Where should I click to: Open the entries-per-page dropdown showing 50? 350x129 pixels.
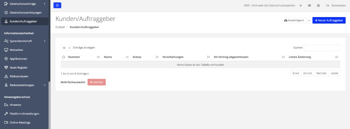(x=66, y=48)
